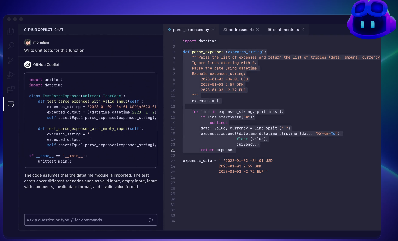Open the Explorer panel in the sidebar
398x241 pixels.
pyautogui.click(x=10, y=31)
